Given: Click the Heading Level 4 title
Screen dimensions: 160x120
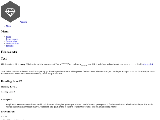Looking at the screenshot, I should click(x=8, y=92).
